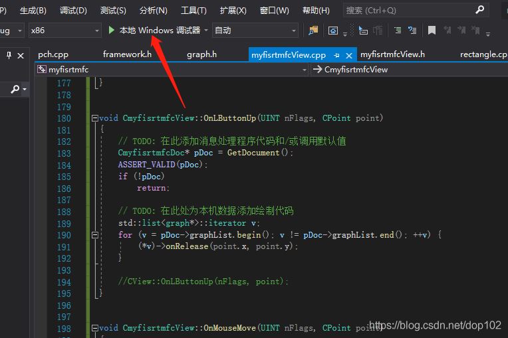Viewport: 508px width, 338px height.
Task: Click the return statement on line 186
Action: click(x=153, y=188)
